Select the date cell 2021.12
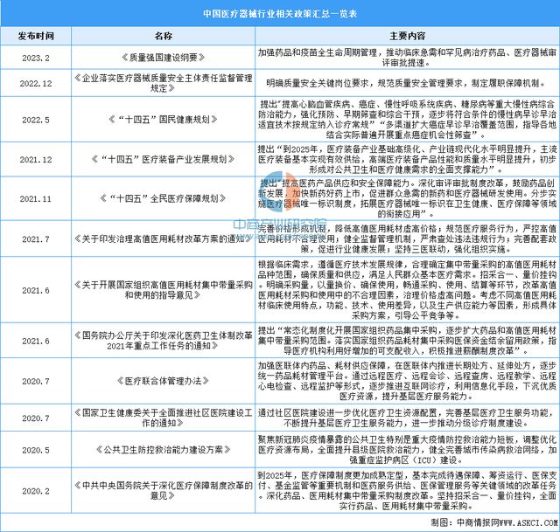Screen dimensions: 560x532 [36, 159]
